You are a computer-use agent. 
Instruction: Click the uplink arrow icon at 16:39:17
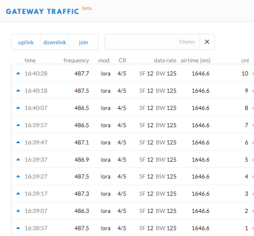click(18, 193)
